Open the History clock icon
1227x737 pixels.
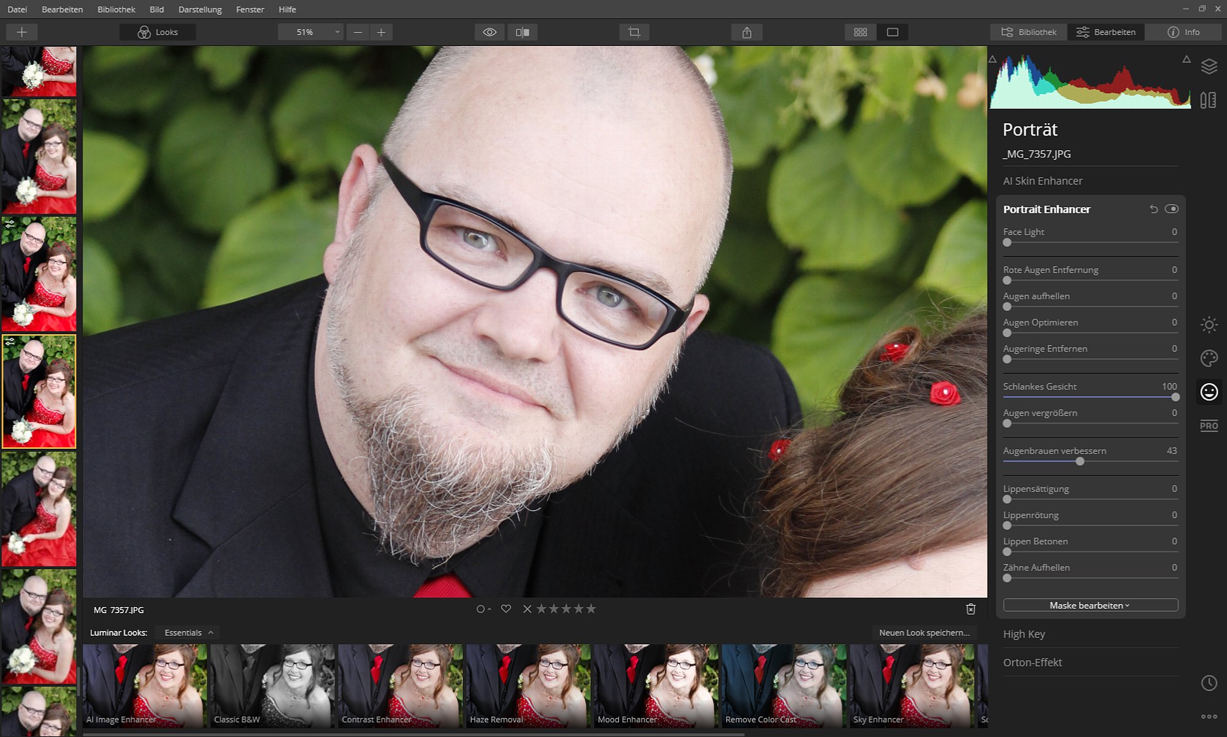pyautogui.click(x=1209, y=683)
